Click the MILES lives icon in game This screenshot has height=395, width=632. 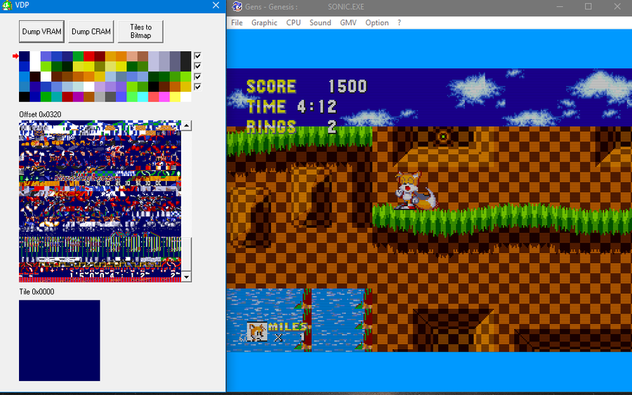257,333
